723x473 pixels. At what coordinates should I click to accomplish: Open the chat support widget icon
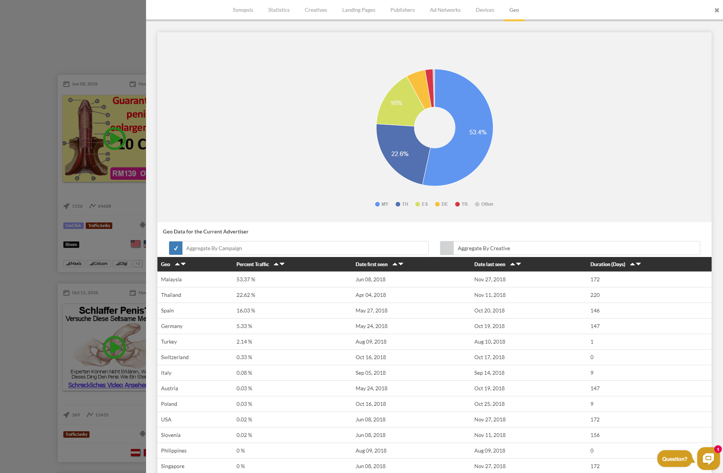pyautogui.click(x=708, y=458)
